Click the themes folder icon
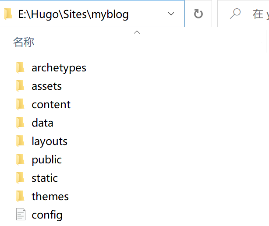 click(x=20, y=196)
